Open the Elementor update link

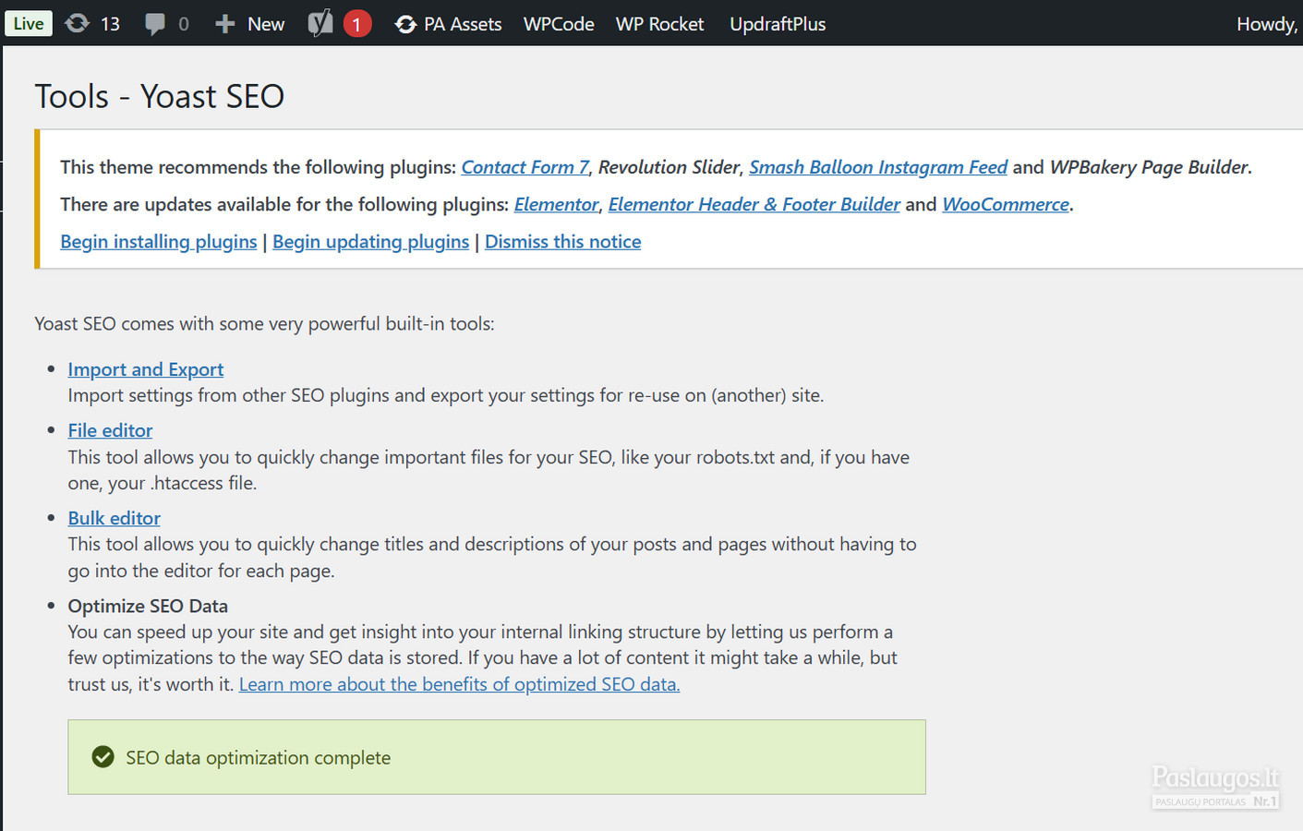click(x=556, y=204)
